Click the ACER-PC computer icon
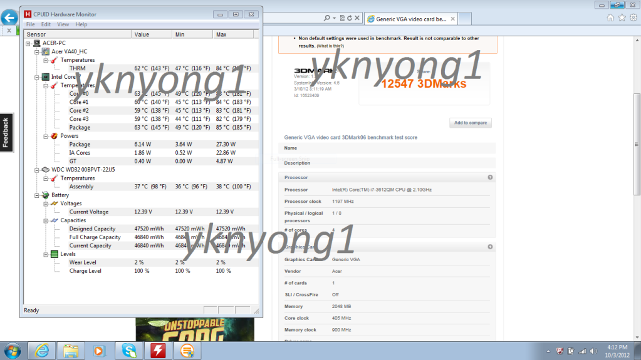The width and height of the screenshot is (641, 360). coord(37,43)
